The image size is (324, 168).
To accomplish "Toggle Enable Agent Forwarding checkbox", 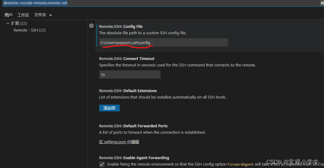I will click(102, 164).
